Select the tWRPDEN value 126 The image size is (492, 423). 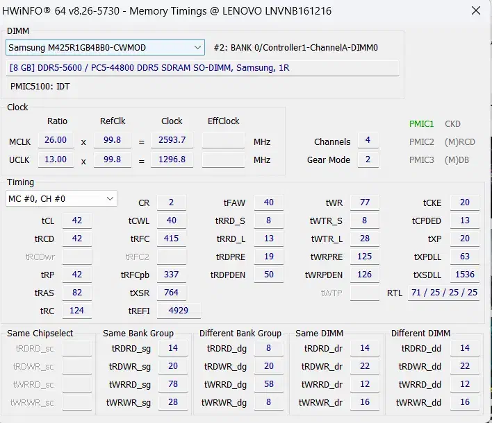pos(364,275)
